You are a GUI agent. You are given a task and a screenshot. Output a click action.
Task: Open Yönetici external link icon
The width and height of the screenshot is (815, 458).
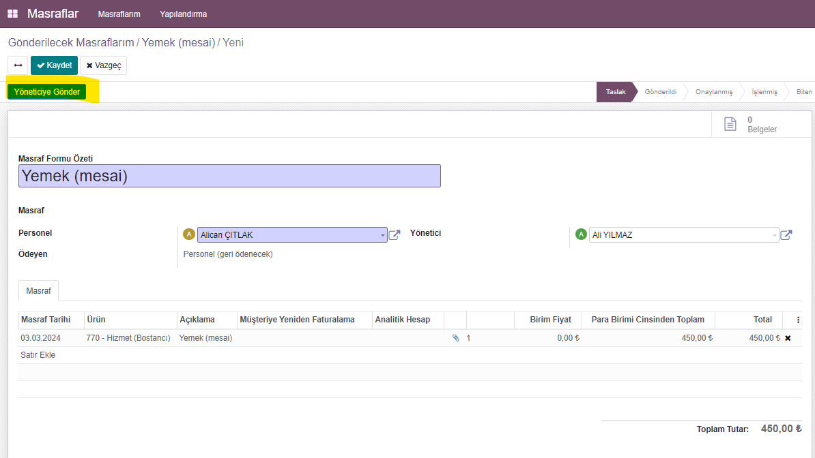(786, 235)
